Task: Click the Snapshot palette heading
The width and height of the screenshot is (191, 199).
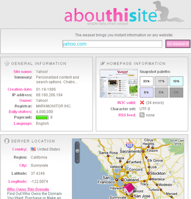Action: coord(155,72)
